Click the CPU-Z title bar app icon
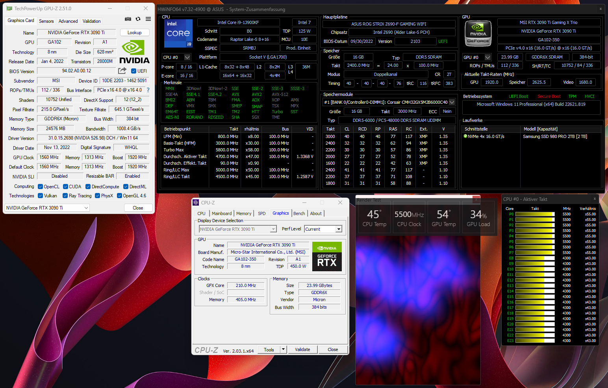 pyautogui.click(x=196, y=202)
